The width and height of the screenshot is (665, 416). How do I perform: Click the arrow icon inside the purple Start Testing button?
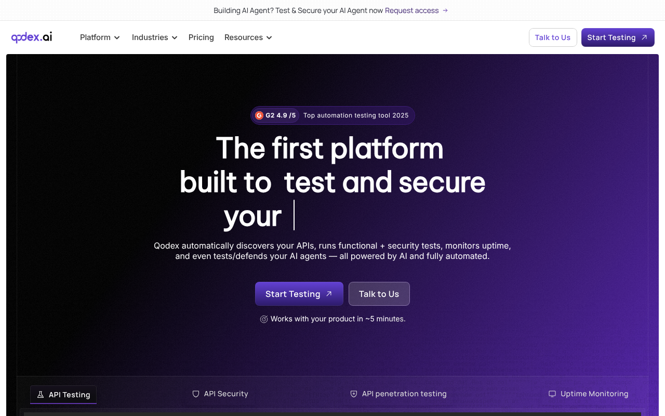[329, 293]
